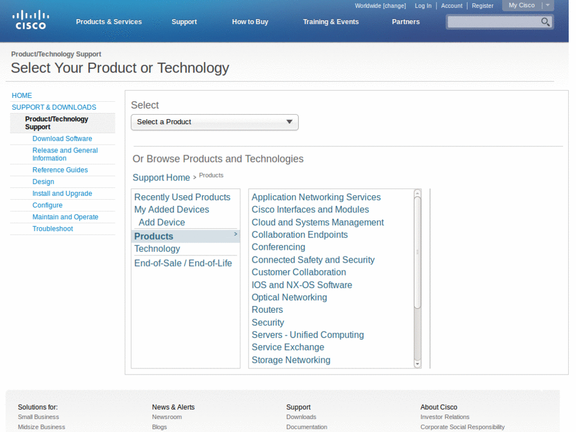Open the My Cisco dropdown arrow
576x432 pixels.
(548, 6)
